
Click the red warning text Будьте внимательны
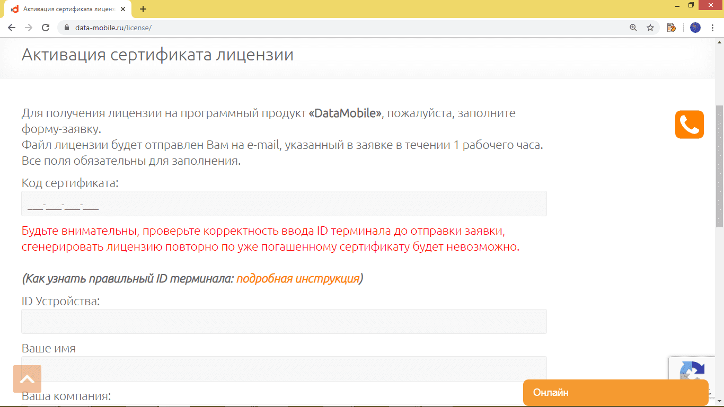(270, 240)
